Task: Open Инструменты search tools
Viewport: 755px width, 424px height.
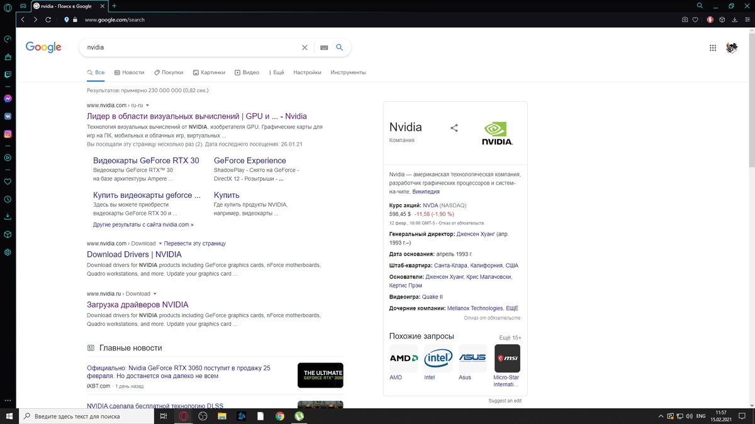Action: click(x=348, y=72)
